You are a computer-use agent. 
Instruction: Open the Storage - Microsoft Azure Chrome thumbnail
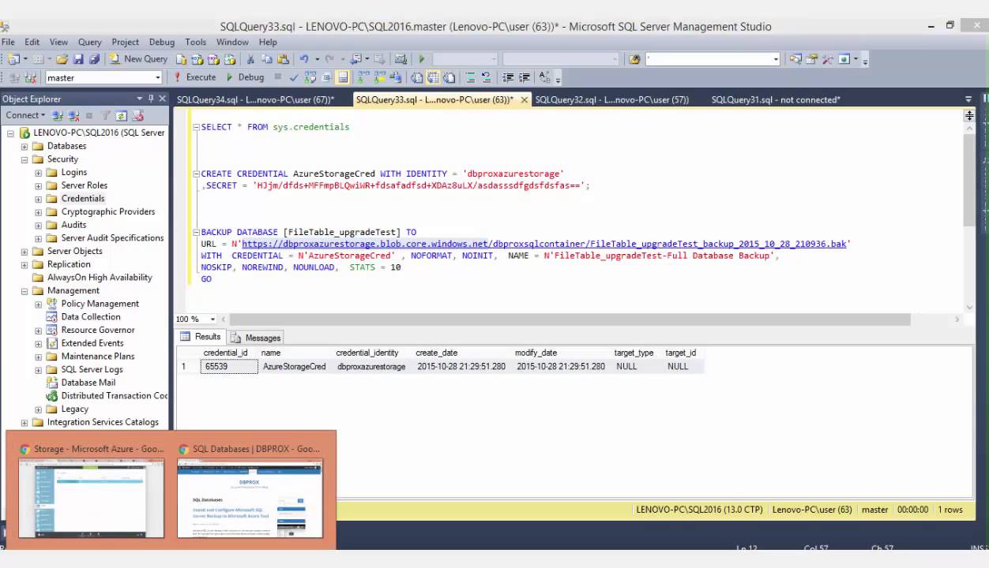click(92, 490)
